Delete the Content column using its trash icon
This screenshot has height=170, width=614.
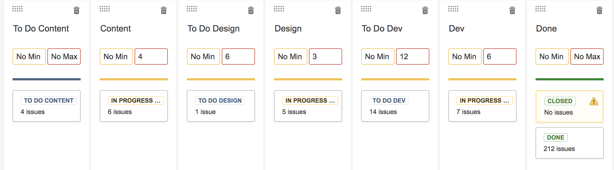(163, 10)
